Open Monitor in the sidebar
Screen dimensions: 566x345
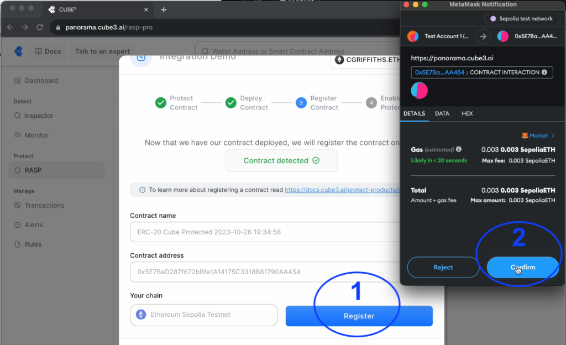(x=56, y=135)
